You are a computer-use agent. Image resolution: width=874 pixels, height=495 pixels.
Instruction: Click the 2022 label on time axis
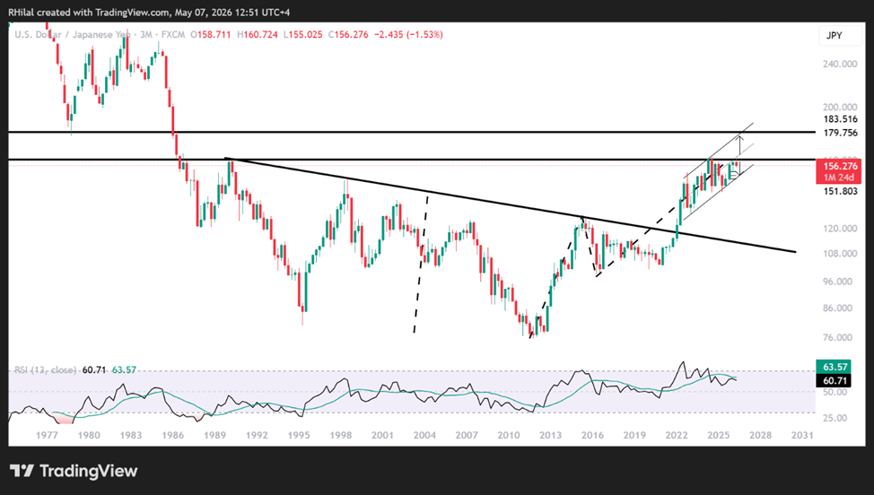point(676,435)
